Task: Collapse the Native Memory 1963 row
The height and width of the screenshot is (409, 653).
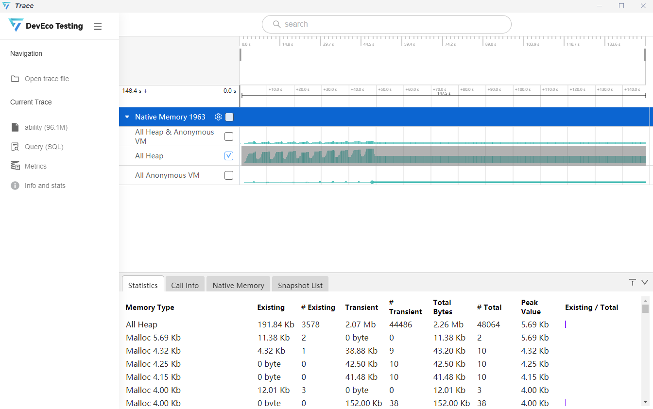Action: click(127, 117)
